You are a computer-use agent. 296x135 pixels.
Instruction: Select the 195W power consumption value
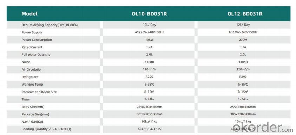pos(149,40)
